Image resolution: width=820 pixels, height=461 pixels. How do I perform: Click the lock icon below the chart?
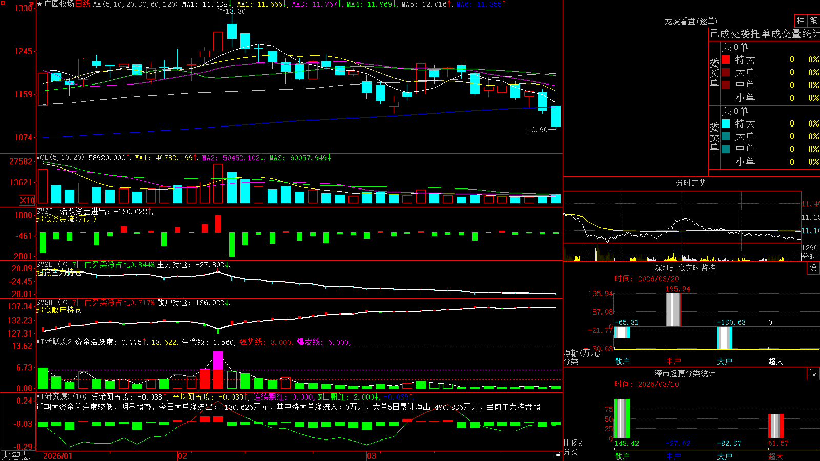tap(559, 454)
